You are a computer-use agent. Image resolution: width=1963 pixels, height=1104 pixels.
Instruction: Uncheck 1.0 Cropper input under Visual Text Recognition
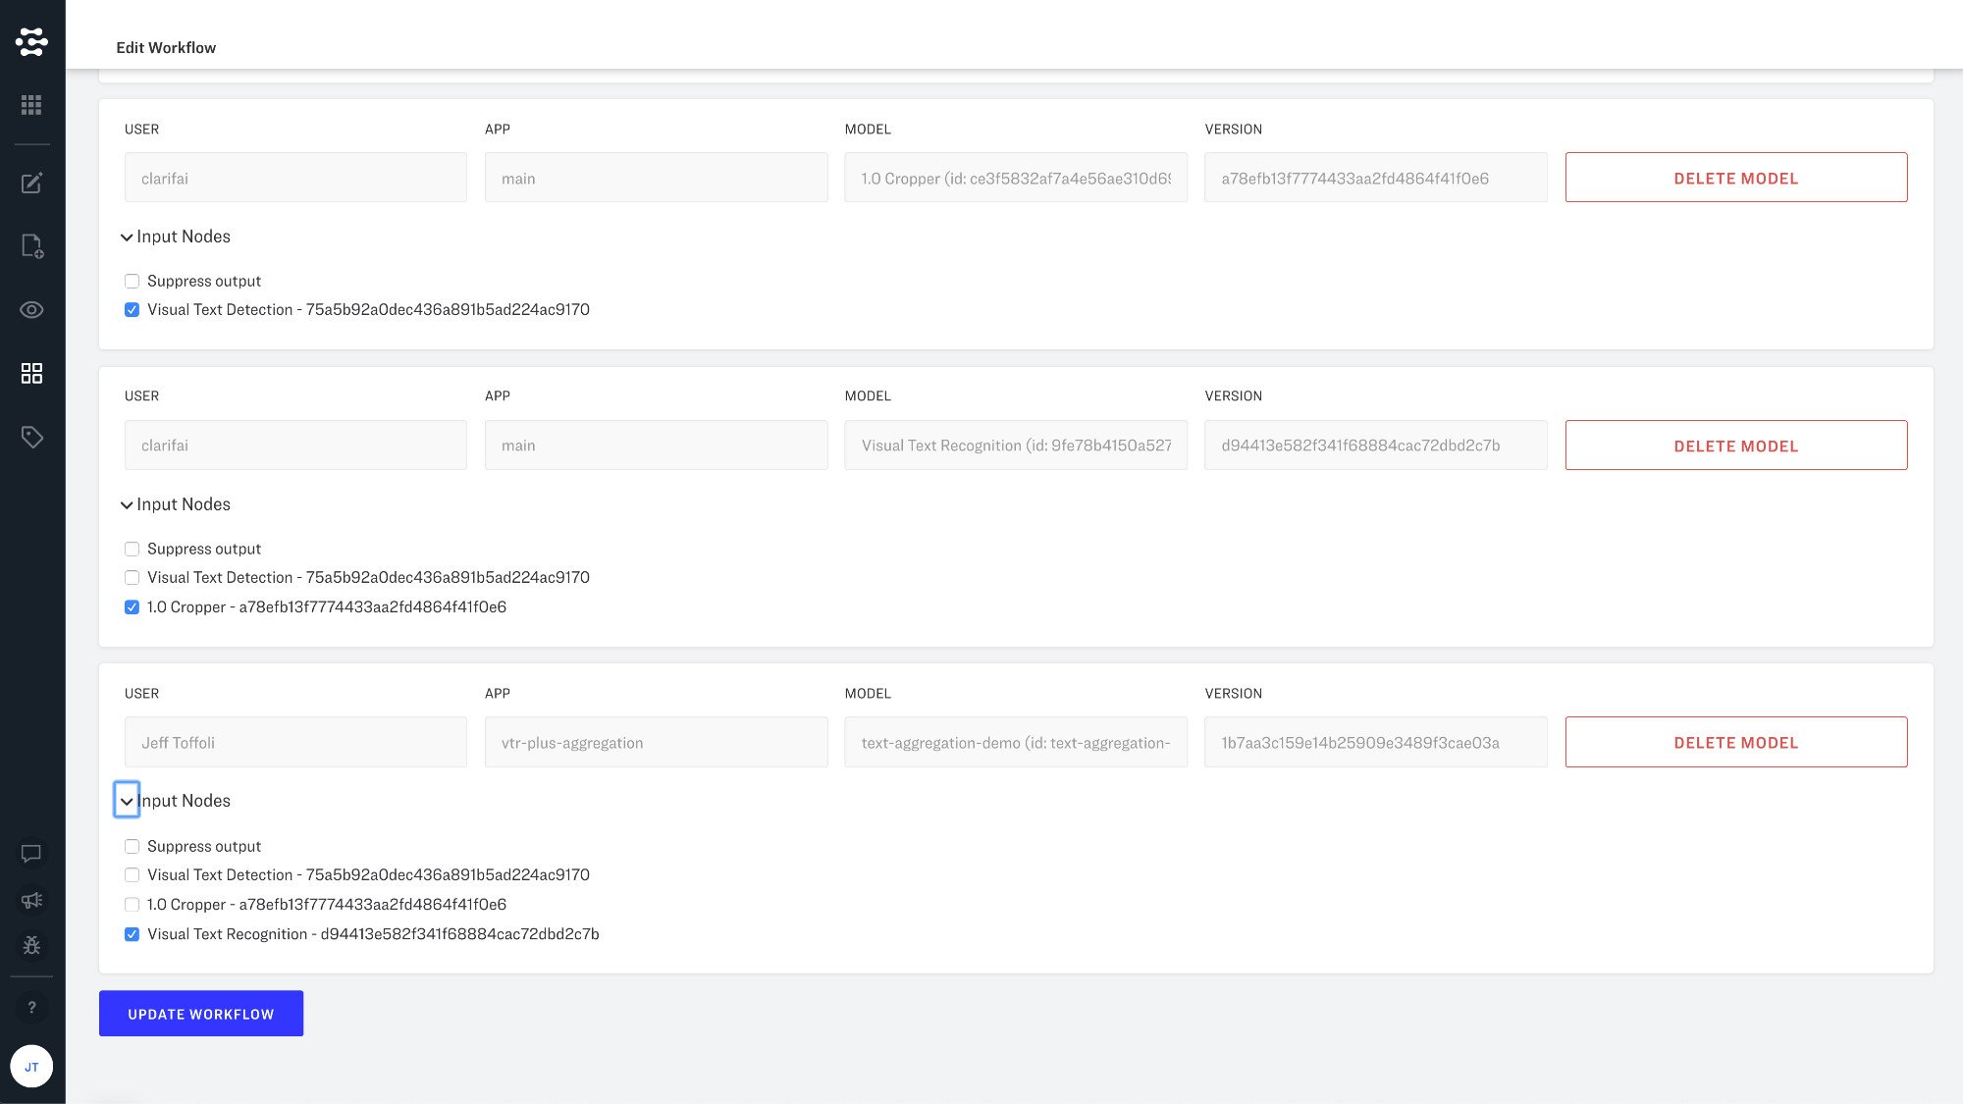[132, 607]
